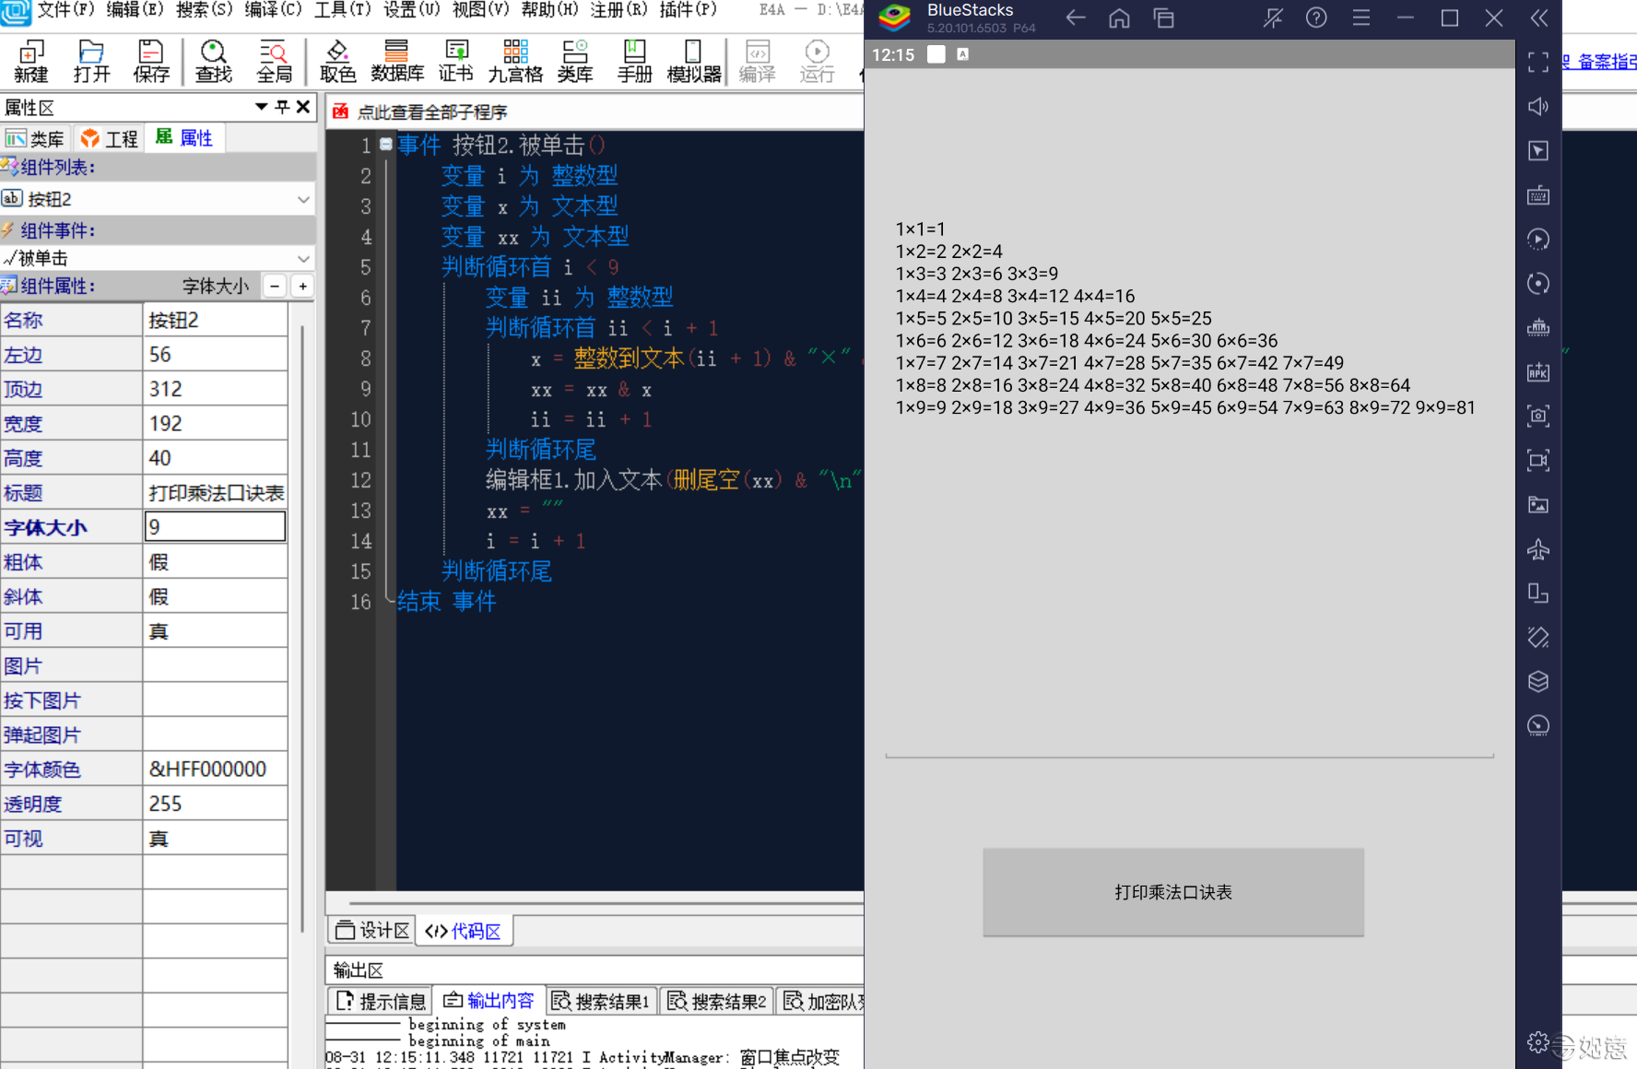Open the 输出内容 output tab
Screen dimensions: 1637x1069
[x=489, y=1001]
